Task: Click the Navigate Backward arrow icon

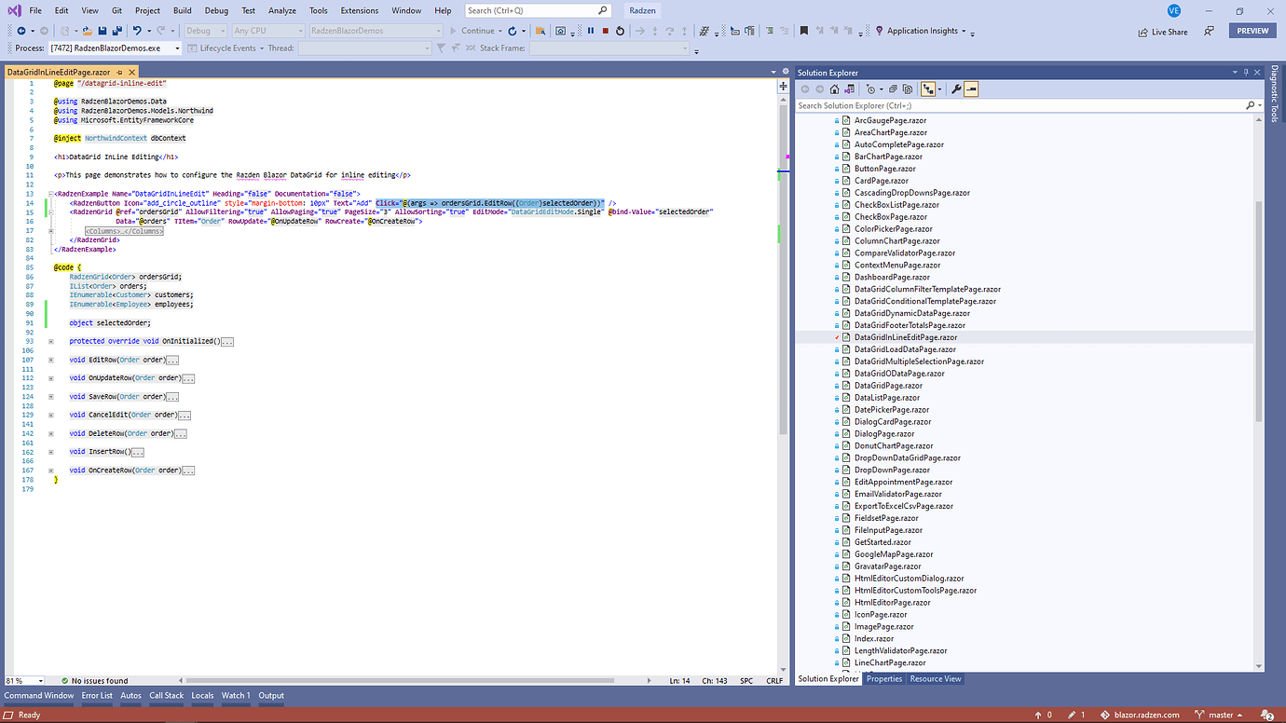Action: 21,31
